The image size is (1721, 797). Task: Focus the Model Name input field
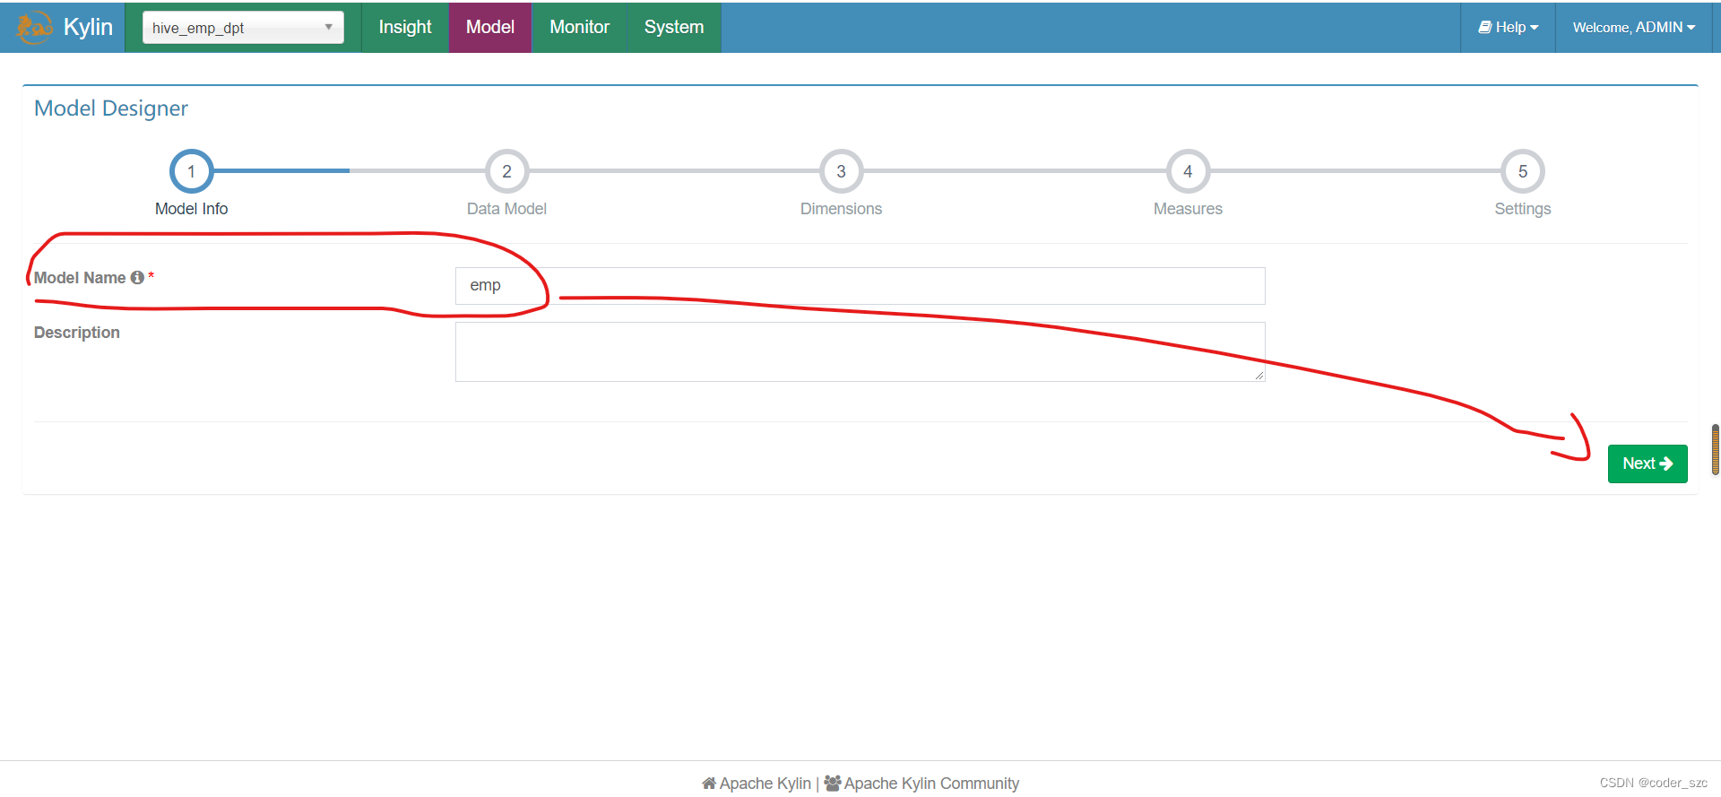(x=860, y=286)
